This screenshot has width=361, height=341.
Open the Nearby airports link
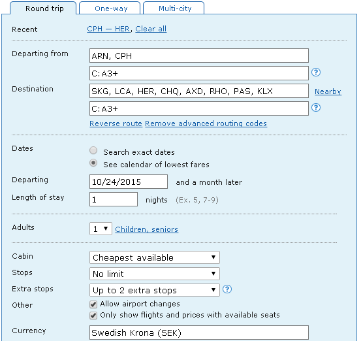point(328,91)
